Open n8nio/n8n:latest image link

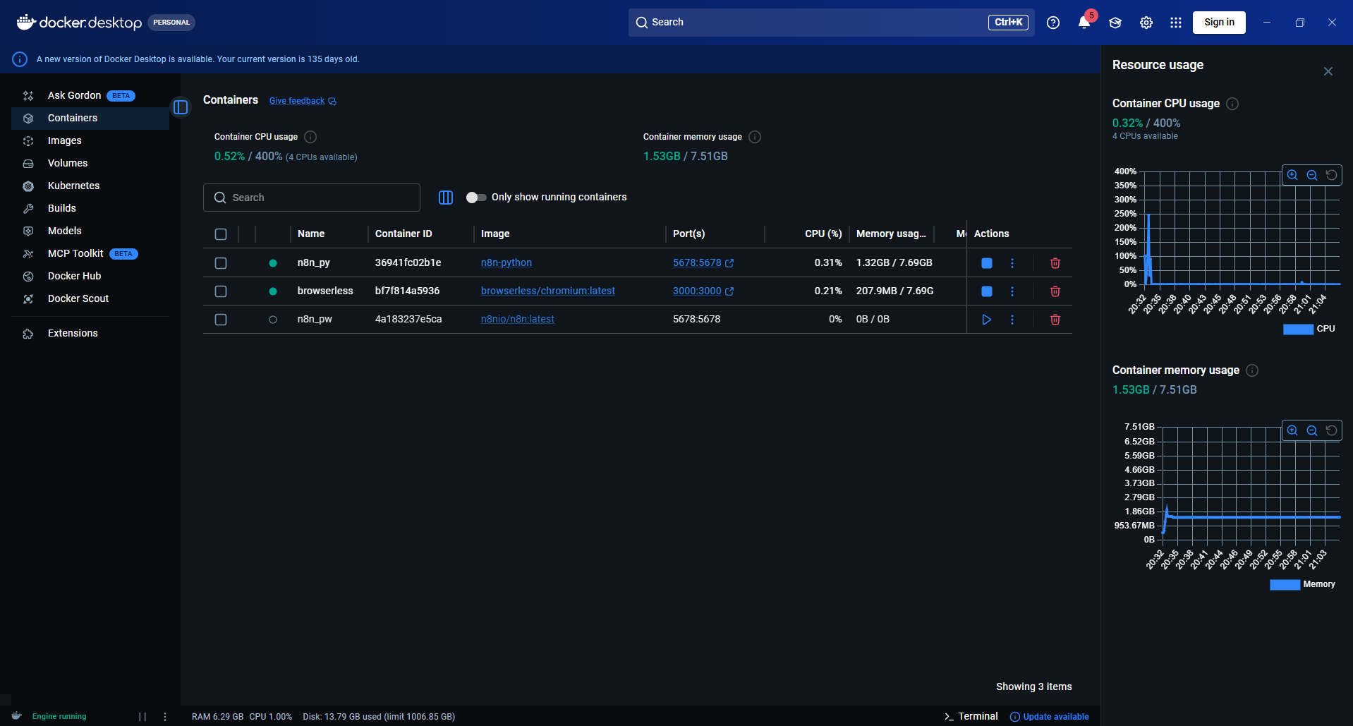point(518,319)
